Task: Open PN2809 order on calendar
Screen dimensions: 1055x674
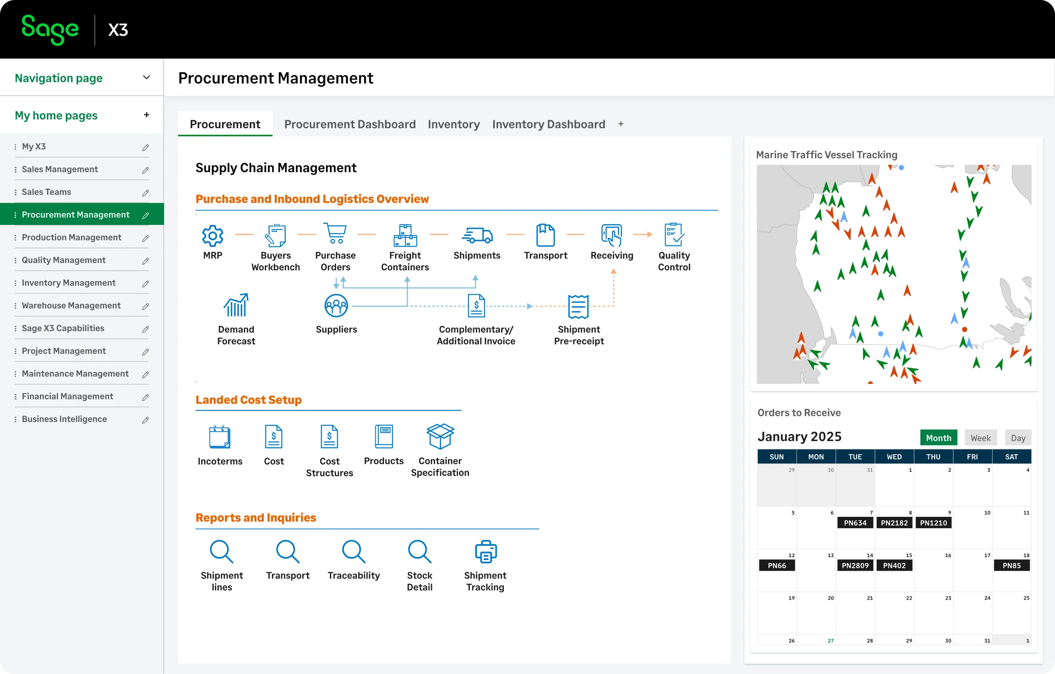Action: coord(855,565)
